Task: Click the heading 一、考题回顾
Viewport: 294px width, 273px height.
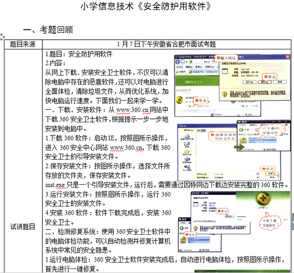Action: tap(48, 30)
